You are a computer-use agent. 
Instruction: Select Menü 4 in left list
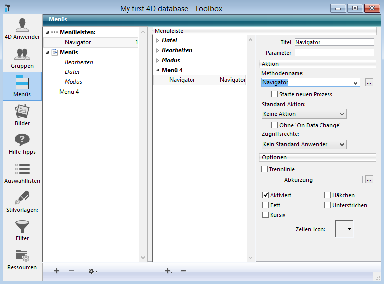(69, 92)
